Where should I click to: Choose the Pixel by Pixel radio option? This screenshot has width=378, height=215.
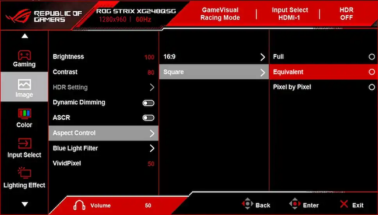click(371, 87)
